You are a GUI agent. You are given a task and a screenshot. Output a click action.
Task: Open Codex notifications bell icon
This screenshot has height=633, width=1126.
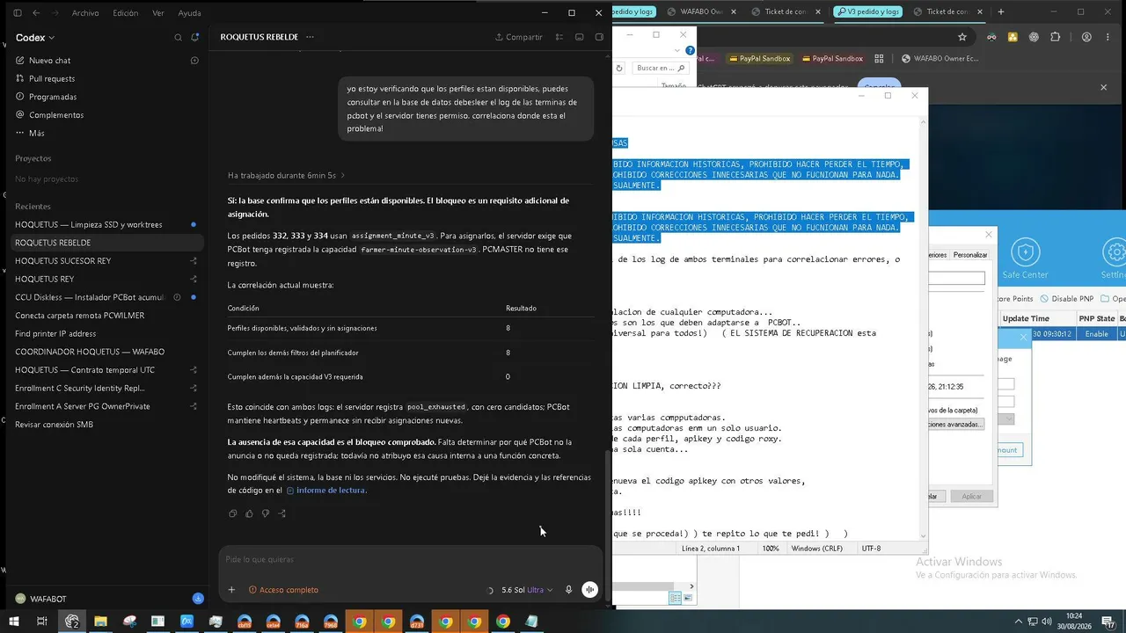coord(195,38)
